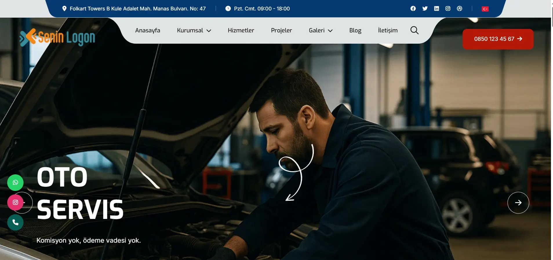Call the 0850 123 45 67 button

pos(498,39)
